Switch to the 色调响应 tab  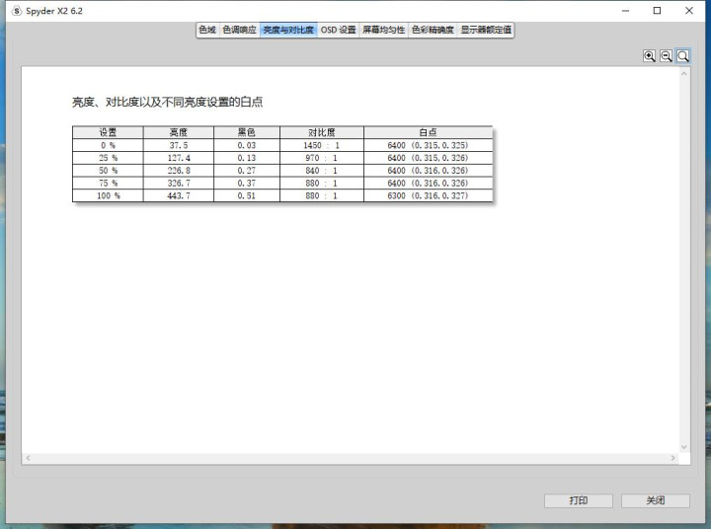(x=239, y=30)
